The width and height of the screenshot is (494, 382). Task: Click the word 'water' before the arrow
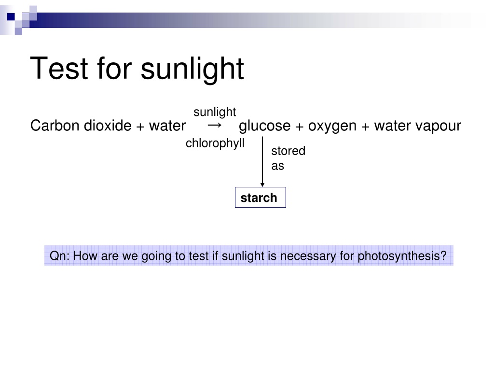coord(167,126)
